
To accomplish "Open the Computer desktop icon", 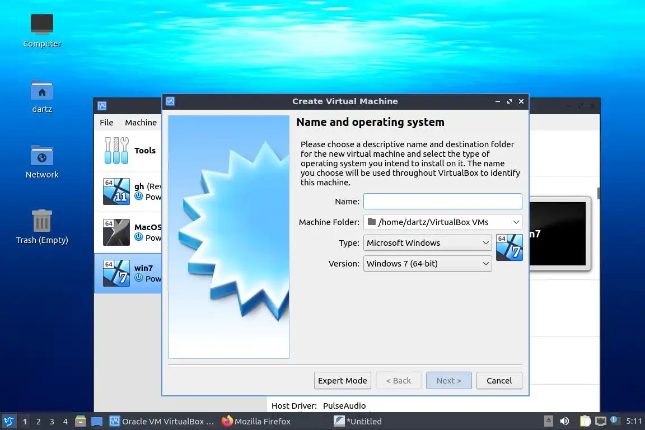I will click(42, 31).
